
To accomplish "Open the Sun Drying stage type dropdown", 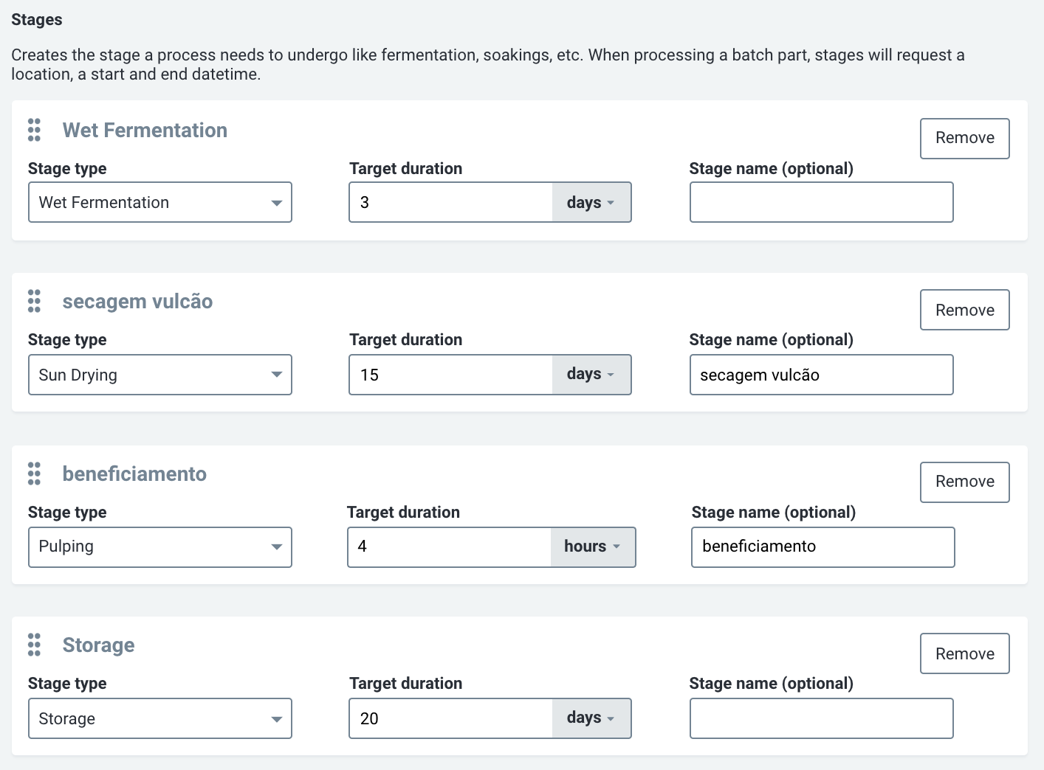I will tap(160, 375).
